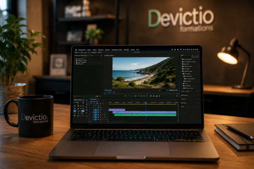Expand the Préconfigurations folder in Effects panel
This screenshot has width=254, height=169.
tap(181, 59)
